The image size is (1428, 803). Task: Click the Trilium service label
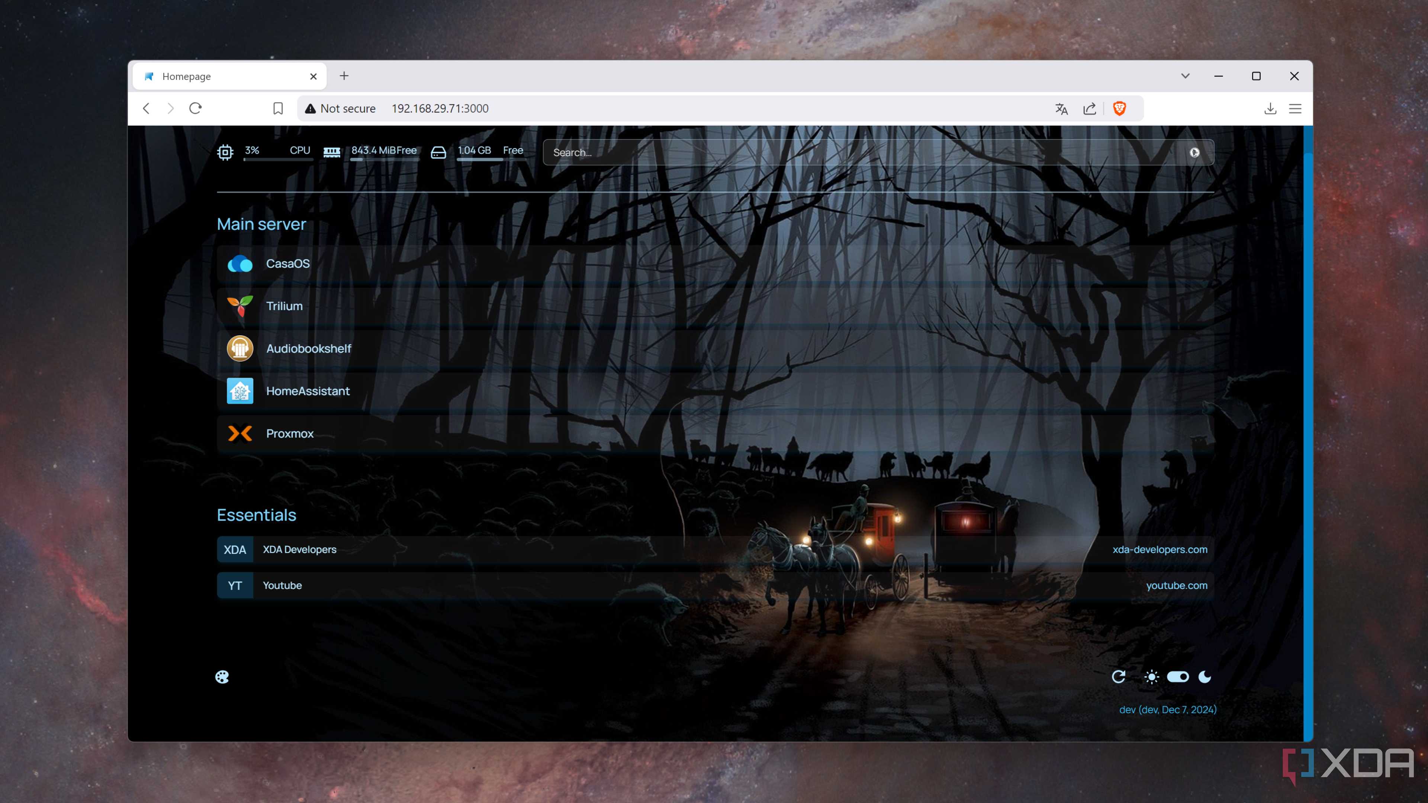click(x=284, y=306)
